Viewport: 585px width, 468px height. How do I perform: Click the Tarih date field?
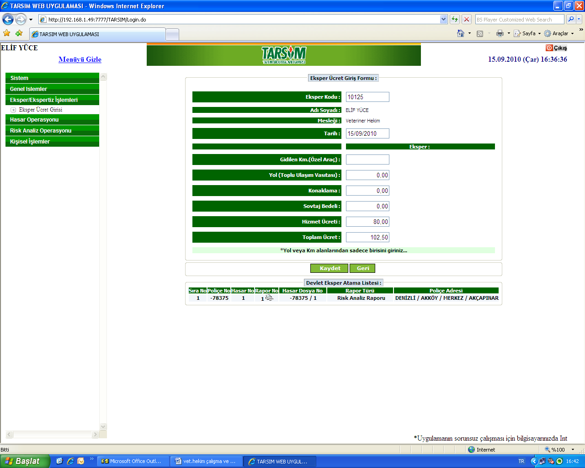coord(367,133)
